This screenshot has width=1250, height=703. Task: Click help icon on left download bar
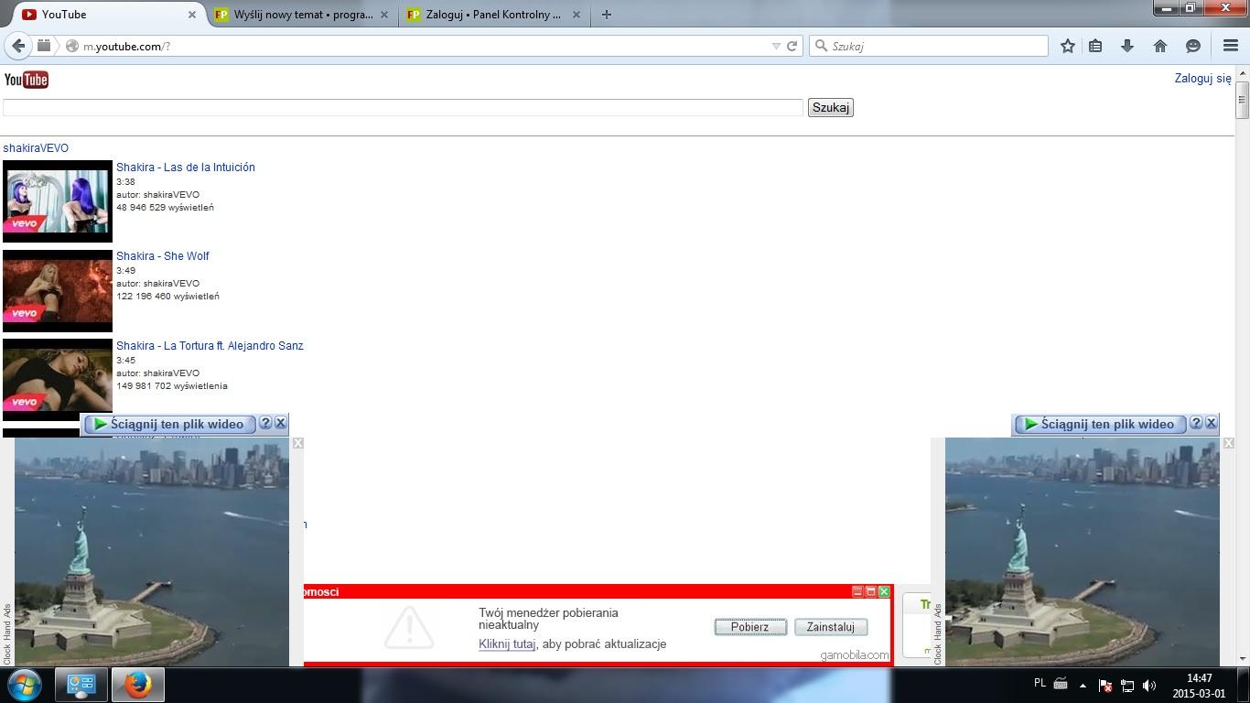[x=265, y=423]
